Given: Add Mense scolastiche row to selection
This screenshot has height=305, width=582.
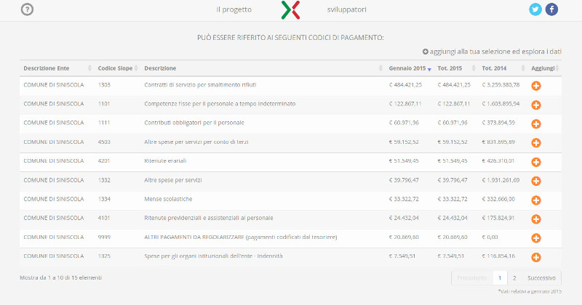Looking at the screenshot, I should [x=536, y=200].
